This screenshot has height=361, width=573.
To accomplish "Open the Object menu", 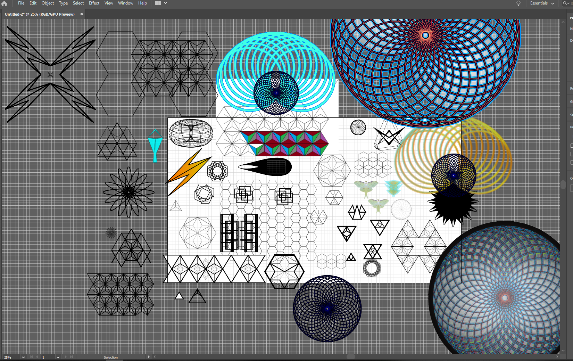I will click(x=48, y=3).
